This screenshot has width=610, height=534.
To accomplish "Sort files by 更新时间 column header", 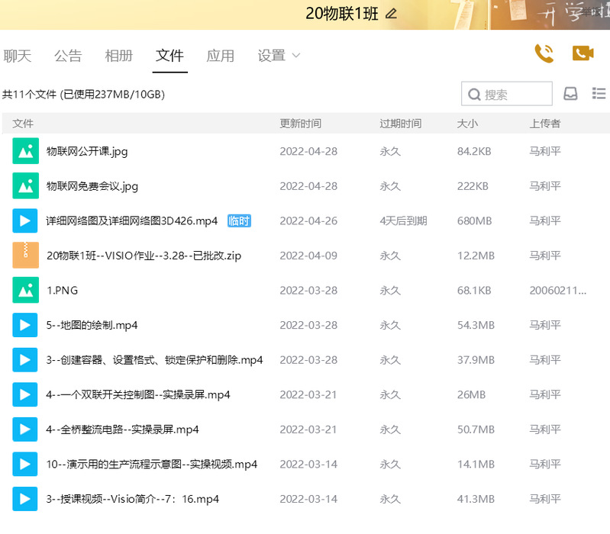I will tap(300, 124).
